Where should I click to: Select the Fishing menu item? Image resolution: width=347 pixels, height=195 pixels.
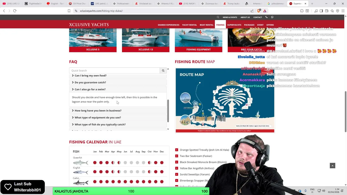[220, 25]
